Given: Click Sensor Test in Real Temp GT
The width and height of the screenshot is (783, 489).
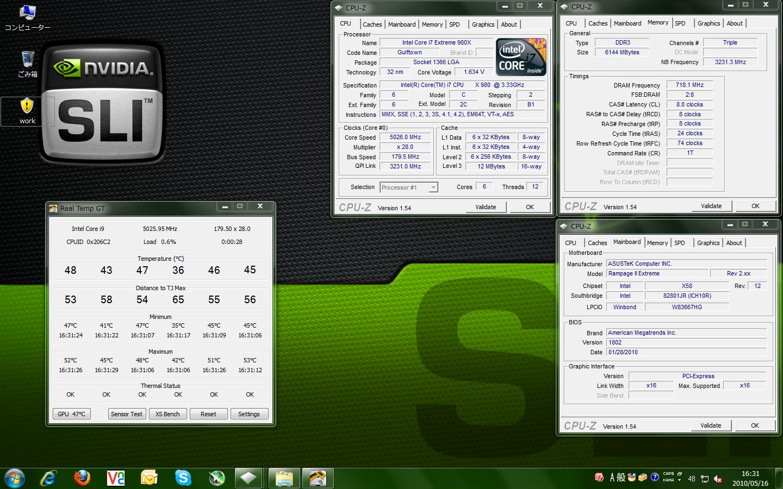Looking at the screenshot, I should click(x=126, y=414).
